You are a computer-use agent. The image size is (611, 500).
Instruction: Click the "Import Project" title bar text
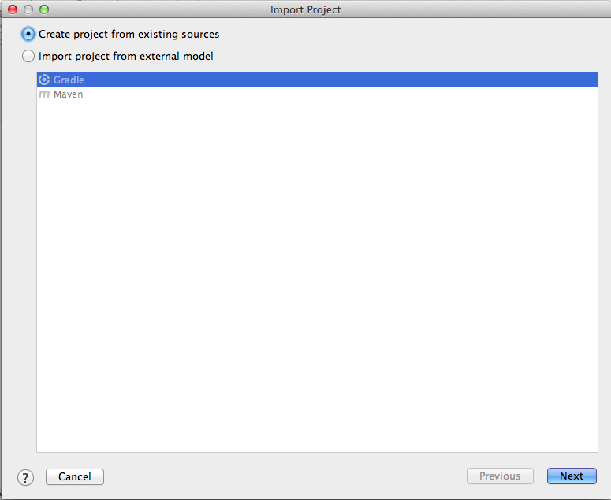click(x=305, y=9)
